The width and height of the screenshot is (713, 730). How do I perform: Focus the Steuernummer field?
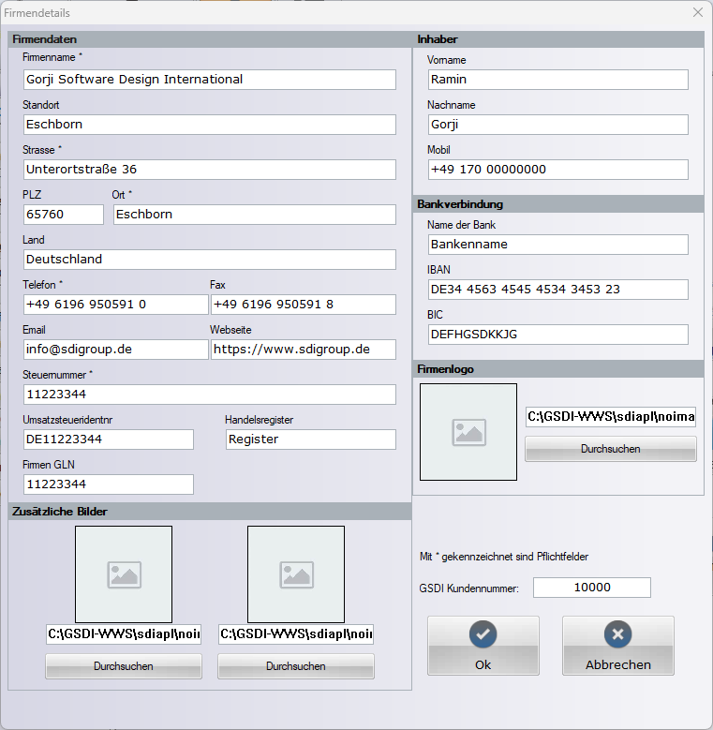click(x=210, y=395)
